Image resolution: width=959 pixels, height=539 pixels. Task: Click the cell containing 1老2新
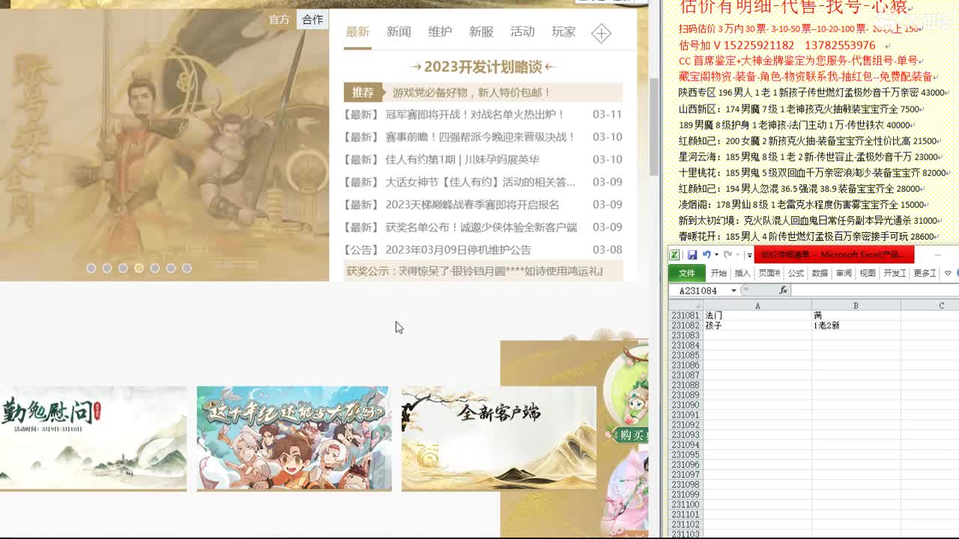856,326
